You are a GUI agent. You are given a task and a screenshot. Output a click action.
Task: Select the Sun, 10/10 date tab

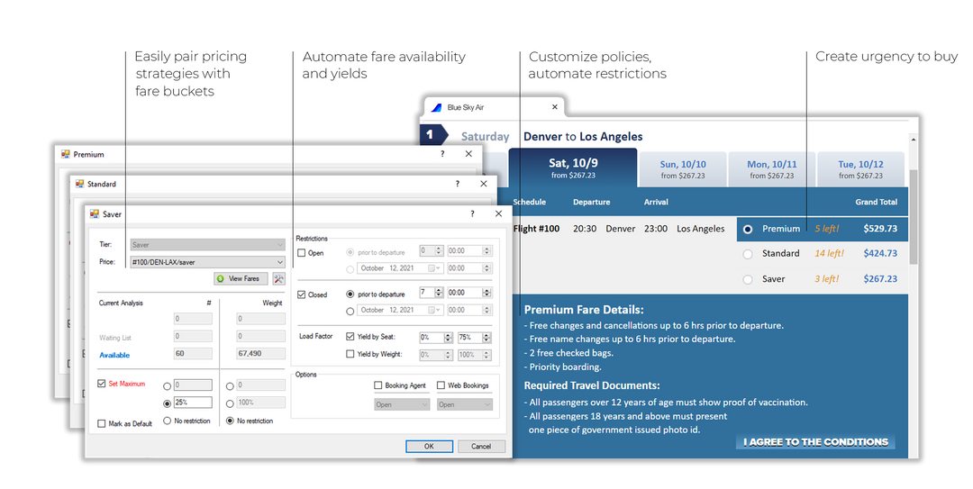(683, 169)
